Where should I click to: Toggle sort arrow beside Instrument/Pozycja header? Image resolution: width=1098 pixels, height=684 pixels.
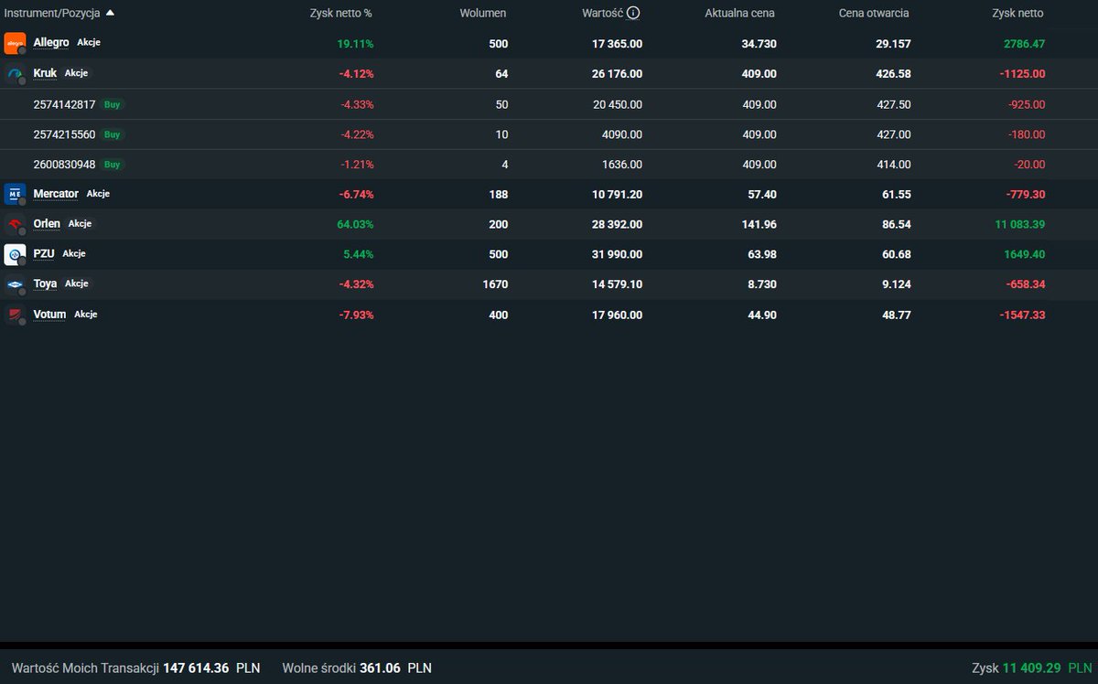click(110, 13)
